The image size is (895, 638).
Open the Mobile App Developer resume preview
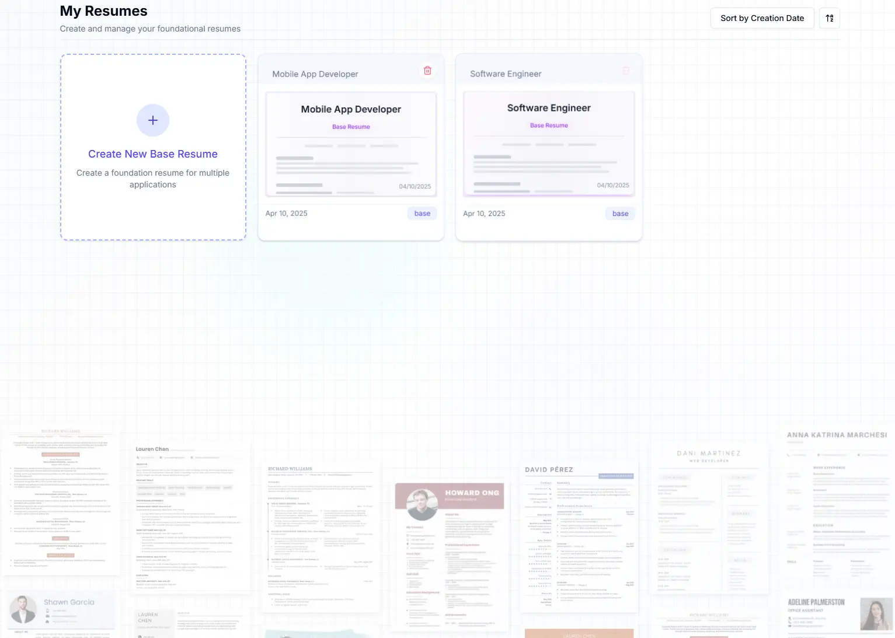(350, 144)
